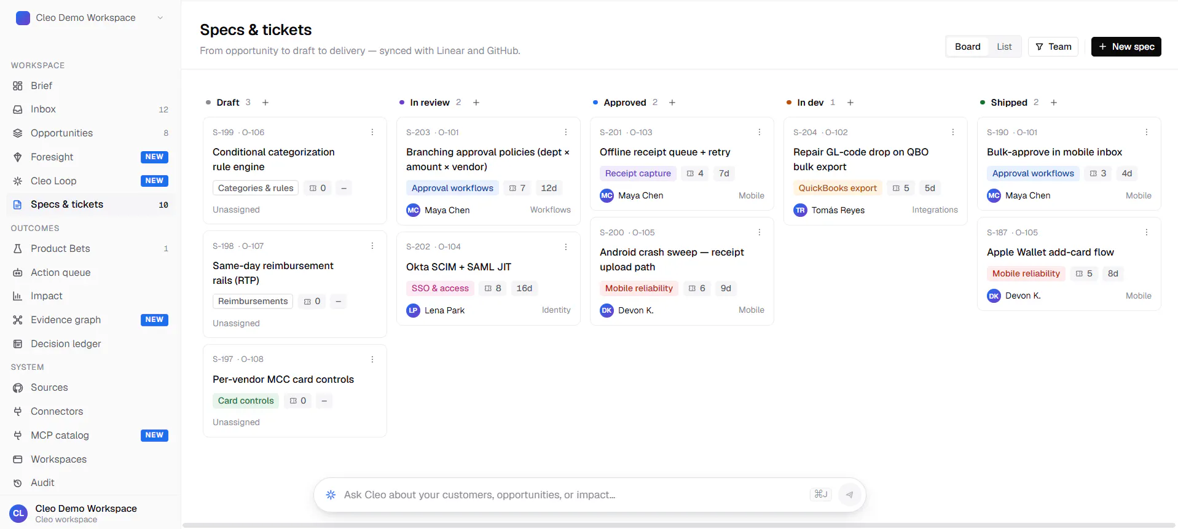Viewport: 1178px width, 529px height.
Task: Send the Ask Cleo message with paper-plane icon
Action: [849, 495]
